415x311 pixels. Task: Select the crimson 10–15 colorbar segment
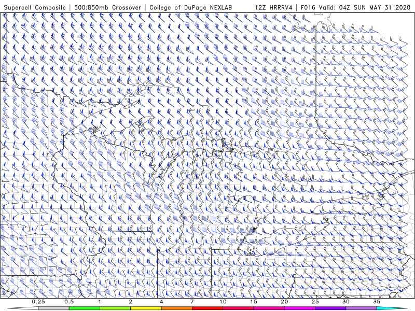click(x=238, y=308)
